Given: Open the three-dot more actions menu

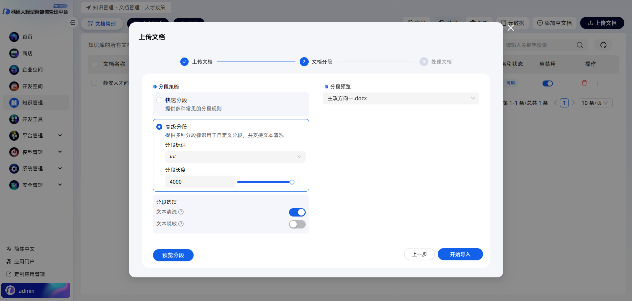Looking at the screenshot, I should click(x=597, y=83).
